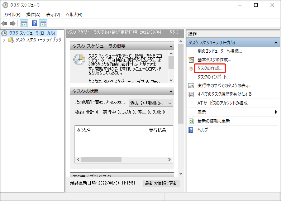This screenshot has height=201, width=281.
Task: Open the ファイル(F) menu
Action: point(12,15)
